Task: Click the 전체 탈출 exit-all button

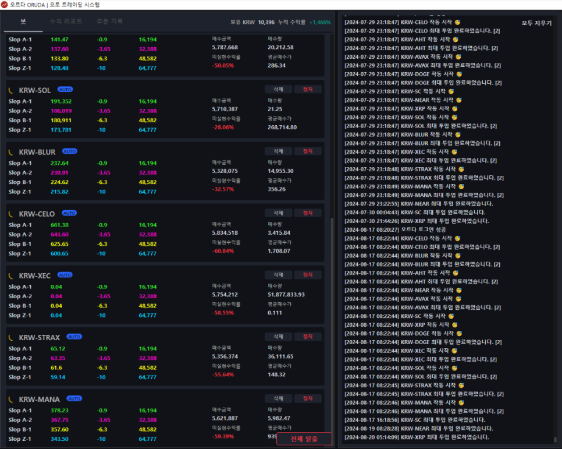Action: (x=304, y=439)
